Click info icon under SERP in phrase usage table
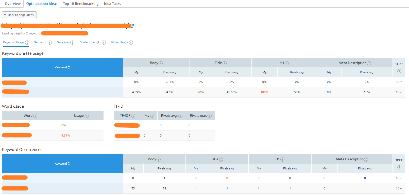The image size is (409, 195). pos(399,71)
